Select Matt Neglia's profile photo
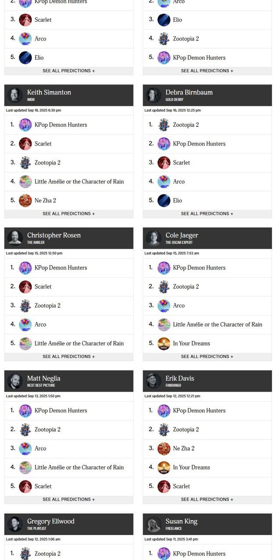 tap(15, 381)
